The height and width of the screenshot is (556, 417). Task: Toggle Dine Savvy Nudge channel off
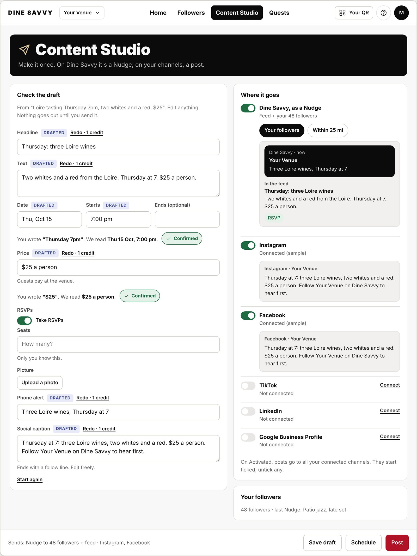[248, 108]
